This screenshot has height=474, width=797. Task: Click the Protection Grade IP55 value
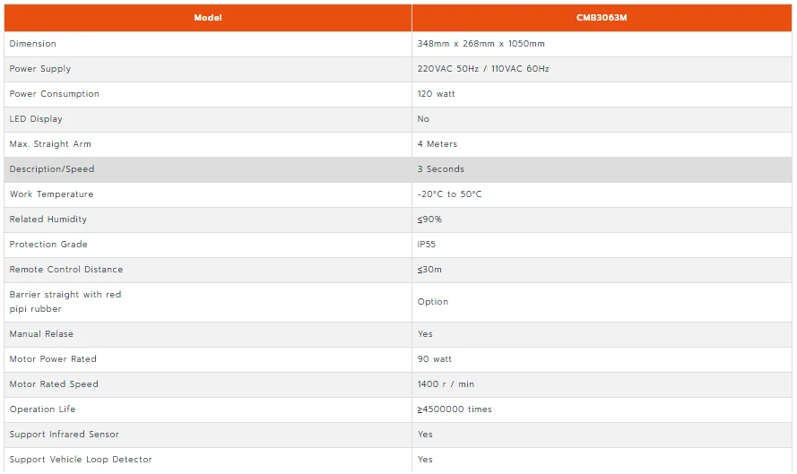(427, 245)
